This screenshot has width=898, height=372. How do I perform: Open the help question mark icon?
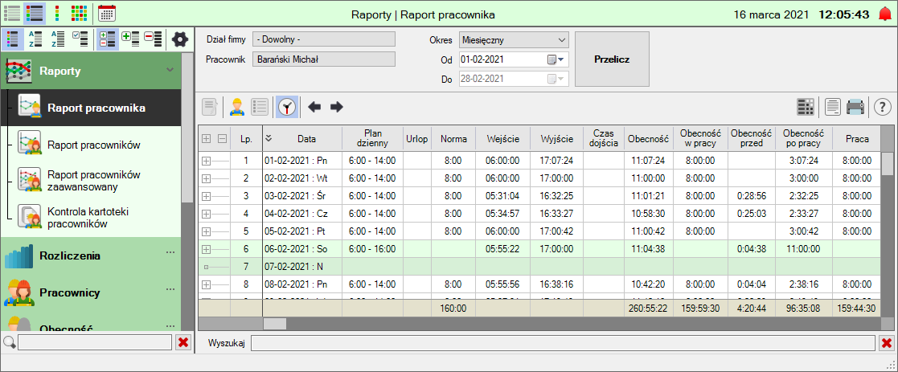point(883,106)
